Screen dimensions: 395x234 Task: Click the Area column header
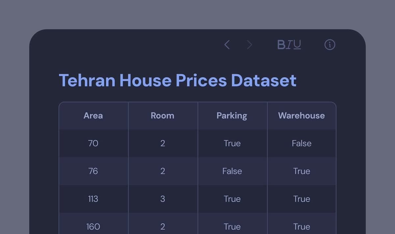(93, 116)
